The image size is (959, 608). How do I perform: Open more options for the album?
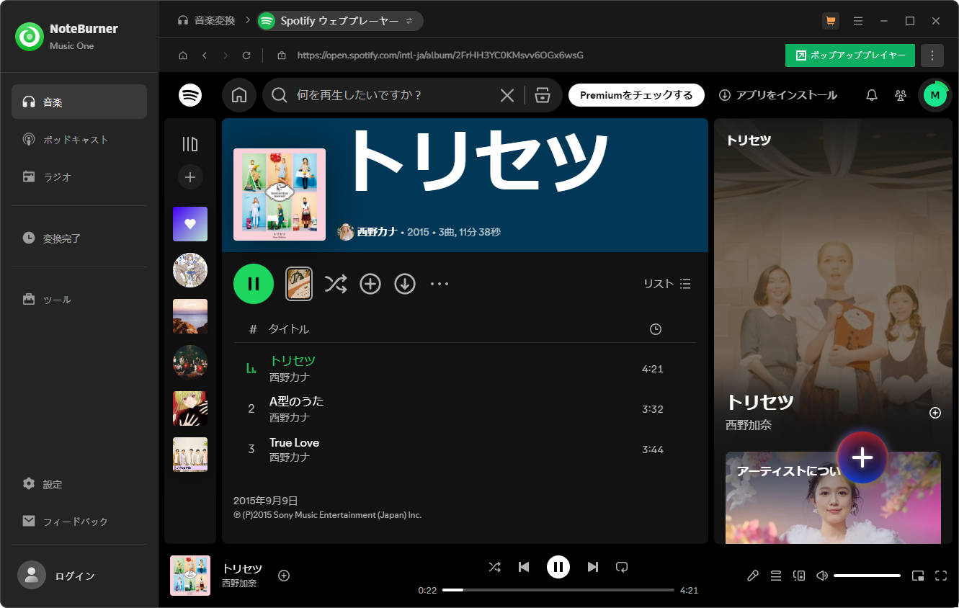click(x=440, y=284)
